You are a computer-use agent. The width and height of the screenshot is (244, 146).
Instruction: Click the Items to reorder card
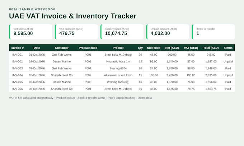pyautogui.click(x=213, y=32)
